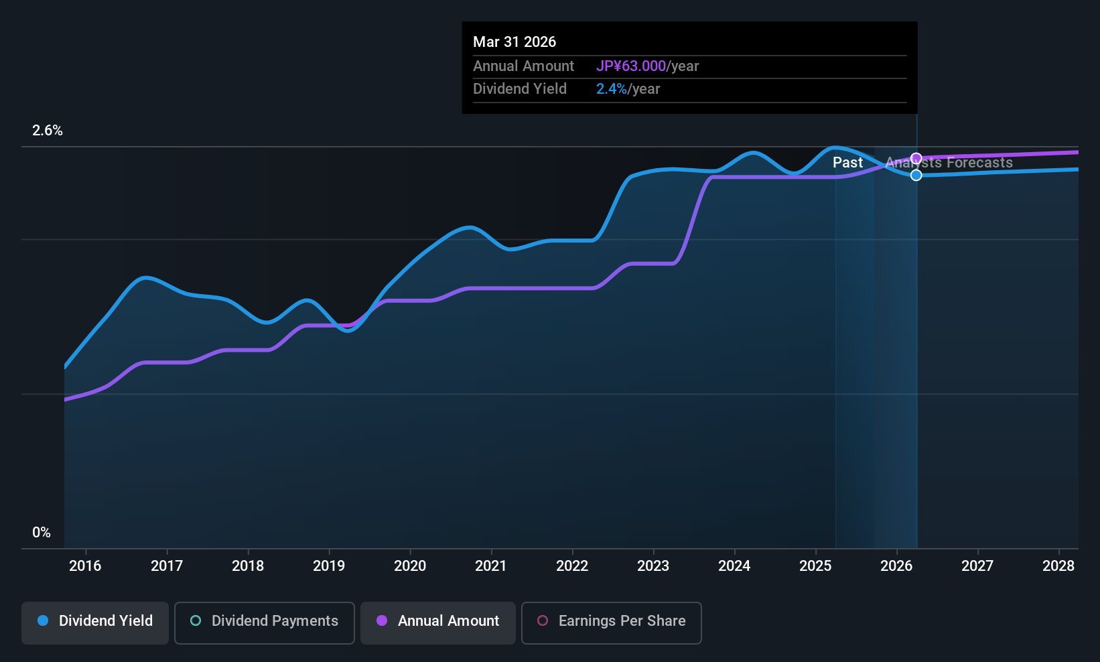Toggle the Dividend Yield series visibility
This screenshot has width=1100, height=662.
click(x=94, y=622)
